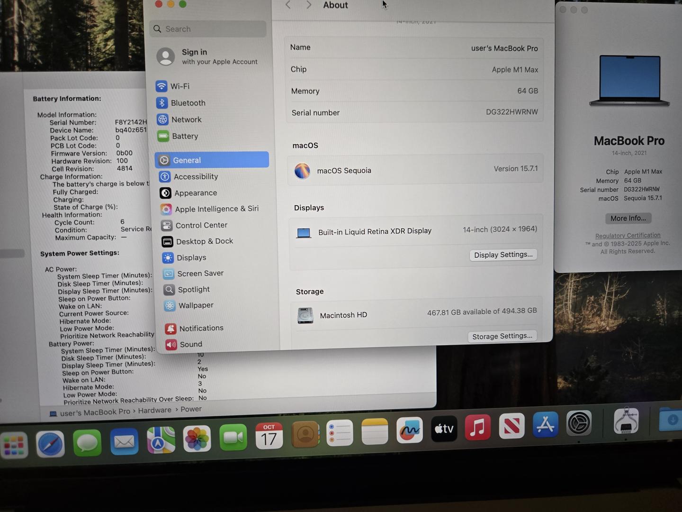Go back using the left chevron
This screenshot has height=512, width=682.
[288, 5]
